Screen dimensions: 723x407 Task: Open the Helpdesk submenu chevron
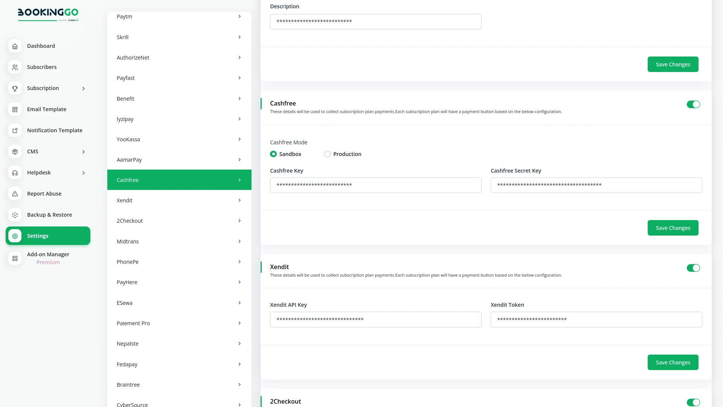[84, 173]
